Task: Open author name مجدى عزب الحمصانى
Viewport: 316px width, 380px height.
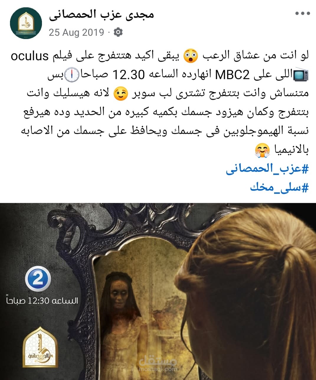Action: pyautogui.click(x=102, y=14)
